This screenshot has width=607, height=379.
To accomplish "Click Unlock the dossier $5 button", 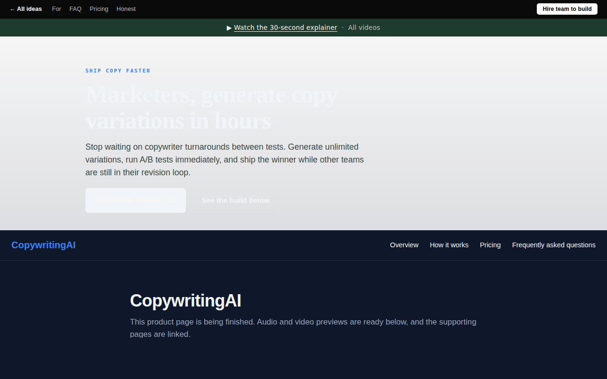I will coord(136,200).
